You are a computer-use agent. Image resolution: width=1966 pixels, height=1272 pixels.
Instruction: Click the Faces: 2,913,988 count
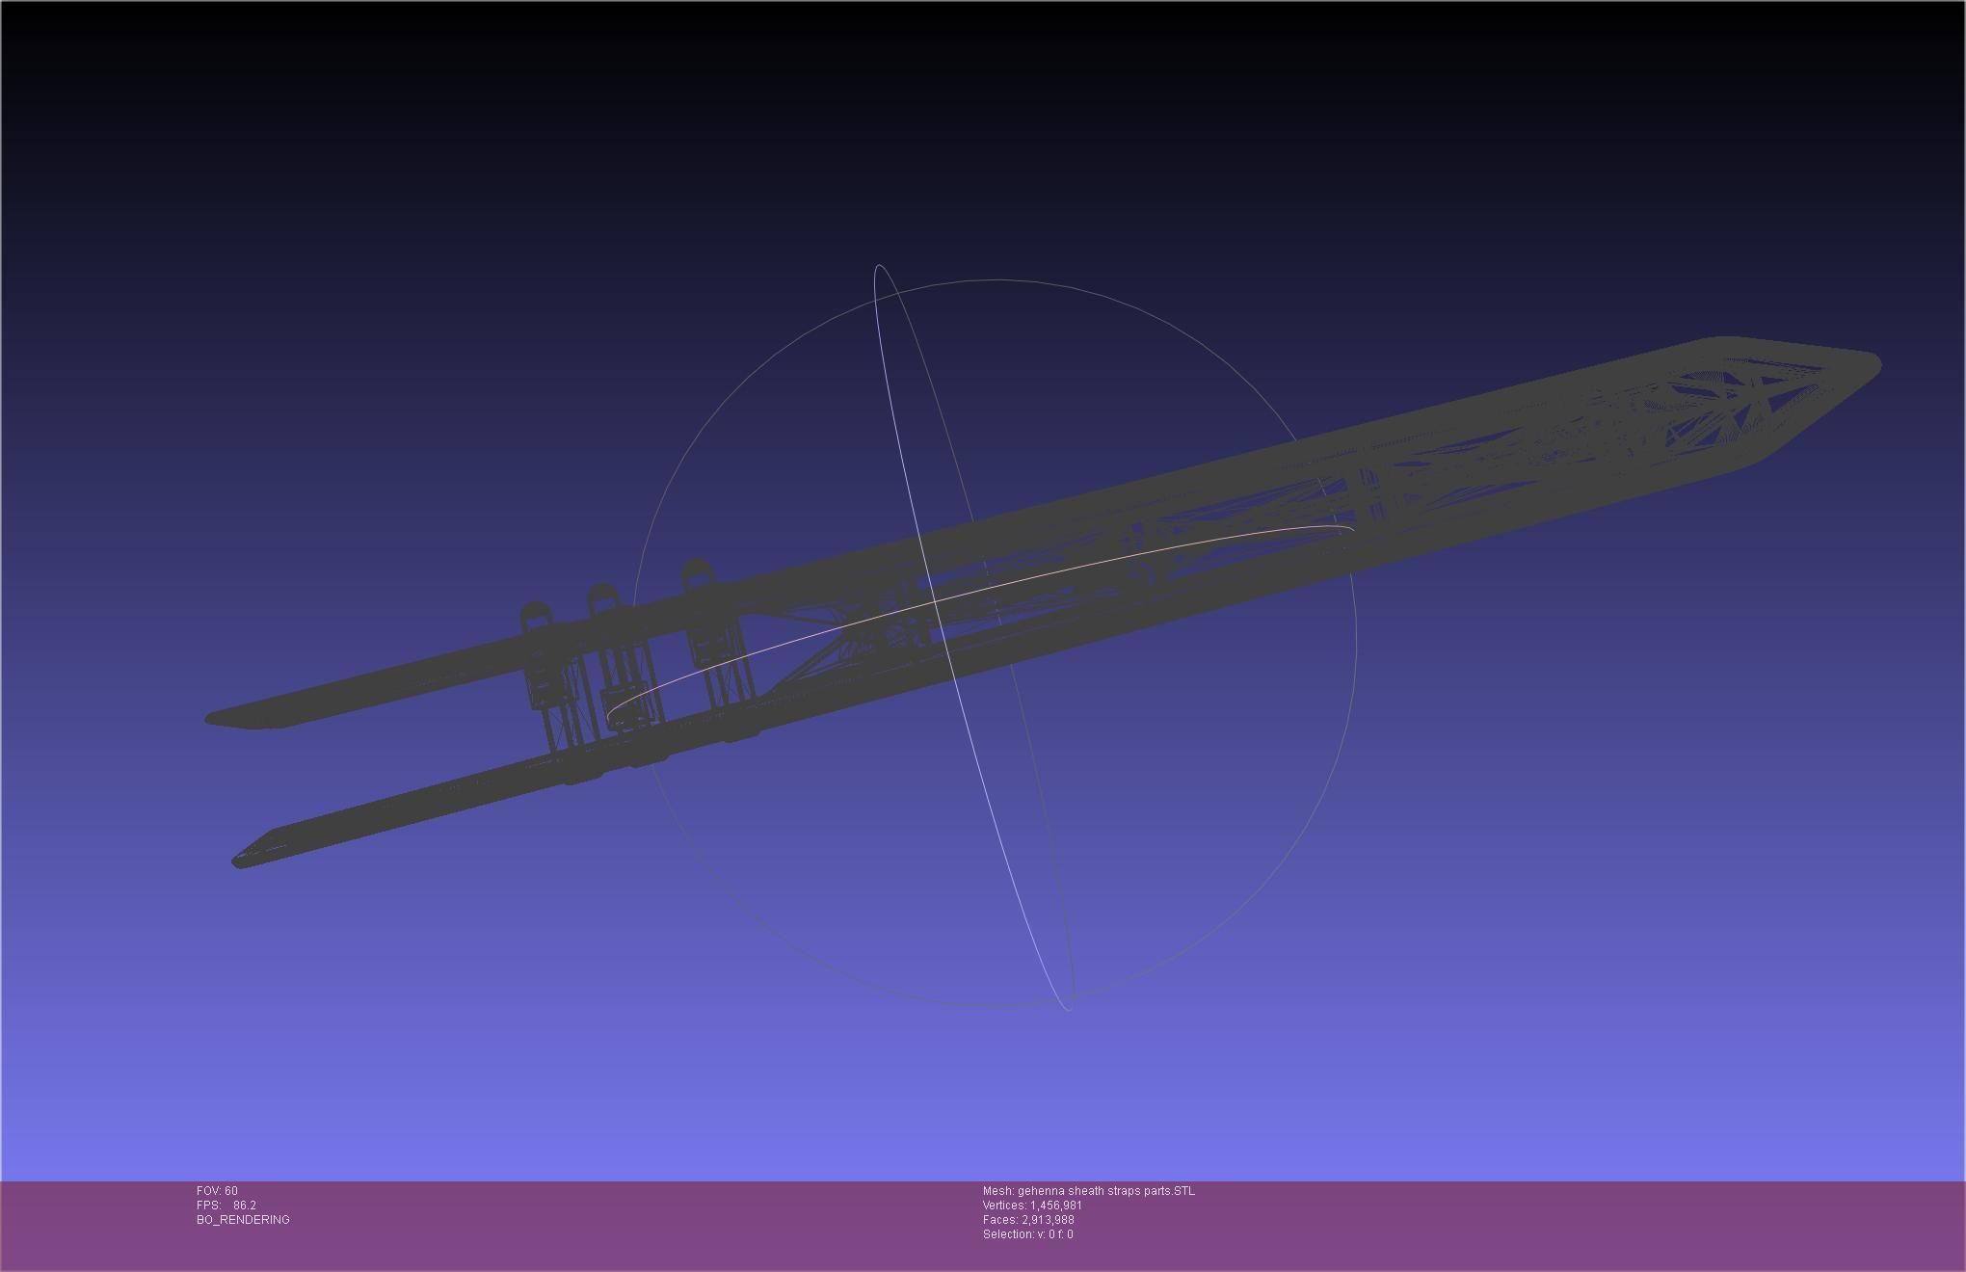click(x=1028, y=1220)
